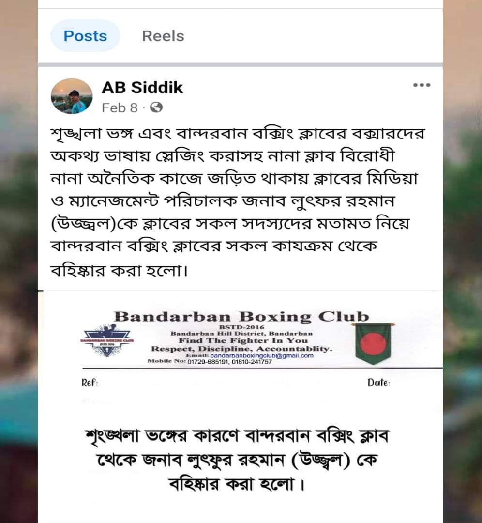Open AB Siddik's profile picture
482x523 pixels.
pyautogui.click(x=72, y=96)
